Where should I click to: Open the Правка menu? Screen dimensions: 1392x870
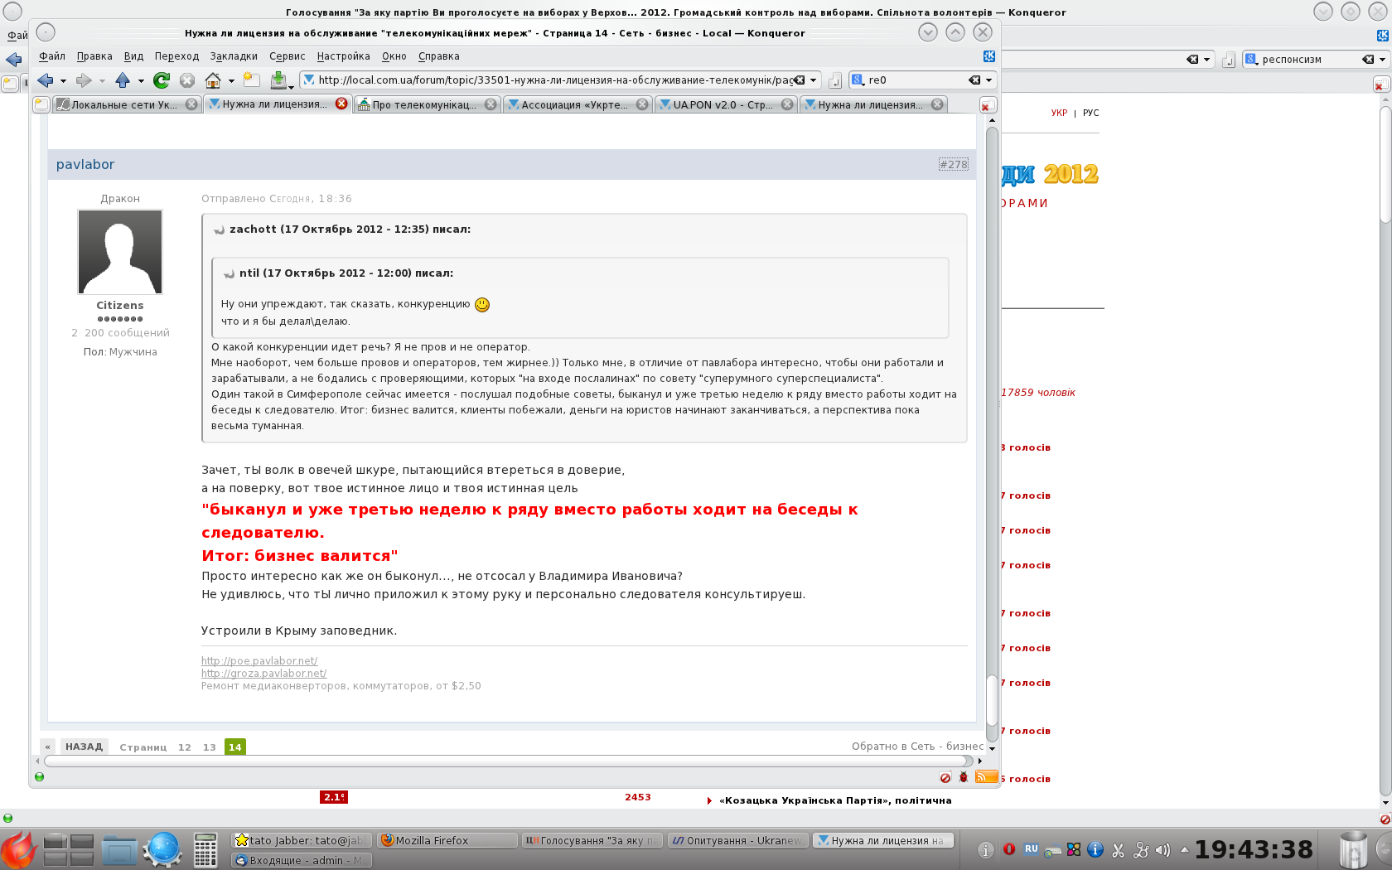[x=94, y=56]
